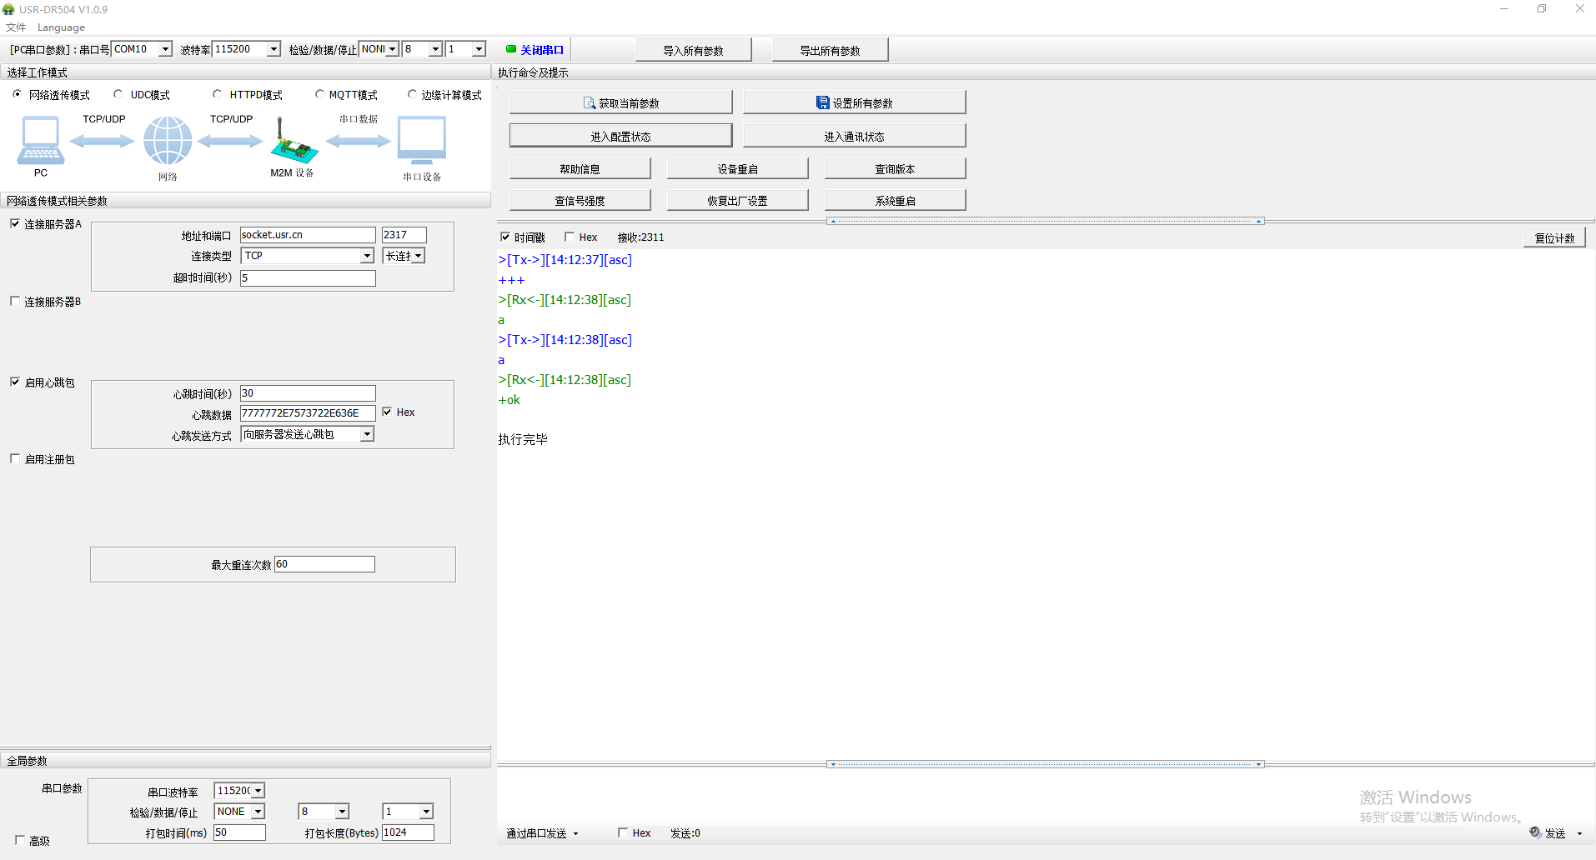
Task: Enable the connect server B checkbox
Action: click(15, 301)
